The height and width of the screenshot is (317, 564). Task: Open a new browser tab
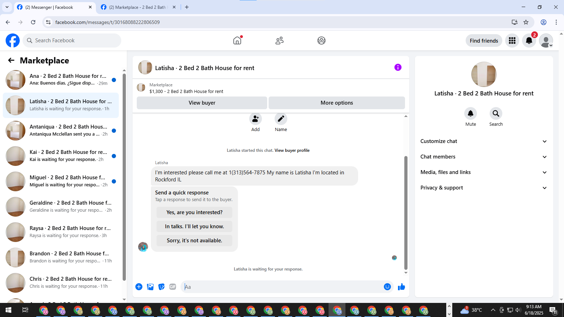(x=187, y=7)
